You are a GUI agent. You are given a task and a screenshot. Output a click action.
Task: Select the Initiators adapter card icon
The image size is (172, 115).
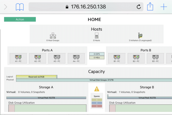pos(140,35)
